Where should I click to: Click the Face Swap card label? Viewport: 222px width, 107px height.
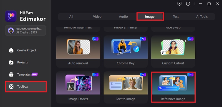[173, 28]
